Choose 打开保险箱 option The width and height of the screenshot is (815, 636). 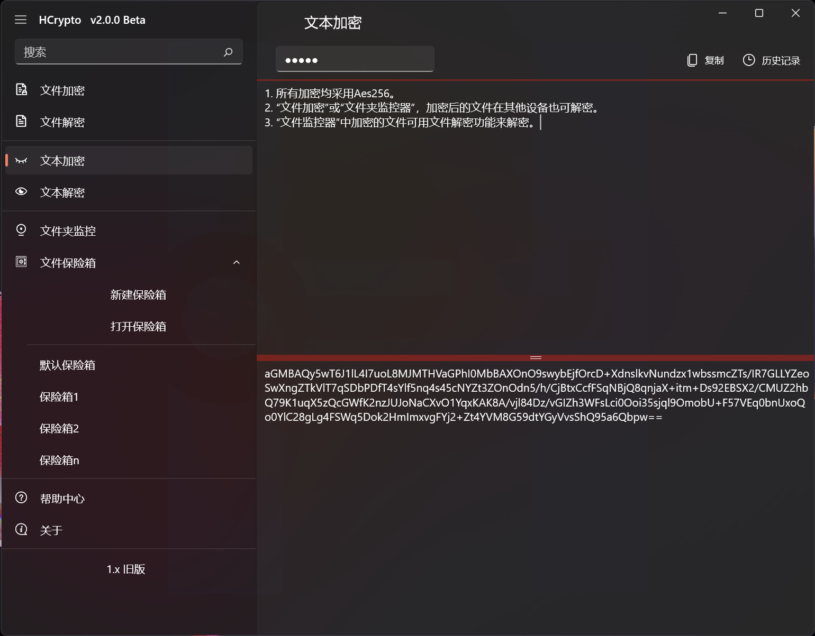[x=138, y=326]
